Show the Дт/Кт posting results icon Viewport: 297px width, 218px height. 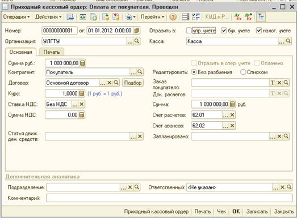[x=238, y=17]
